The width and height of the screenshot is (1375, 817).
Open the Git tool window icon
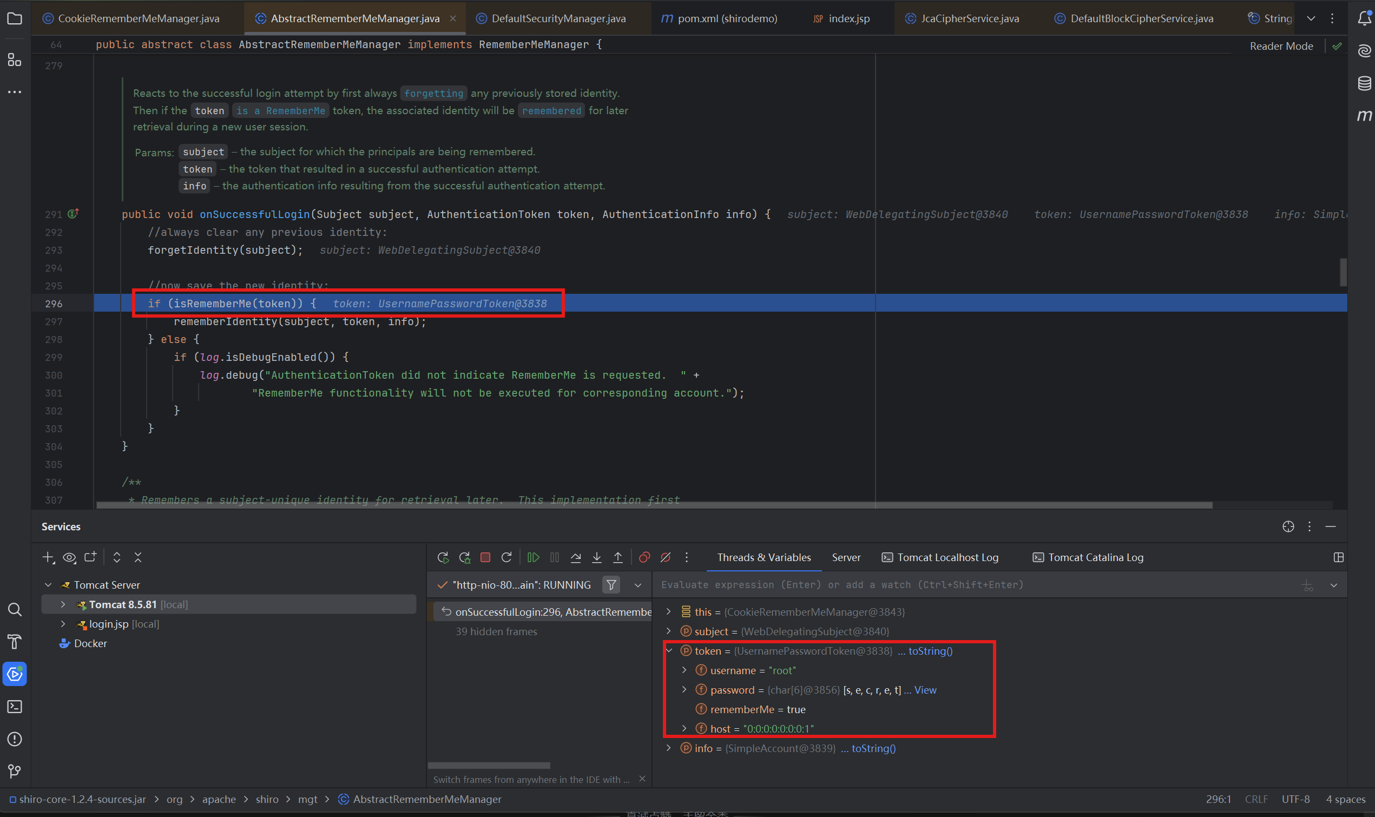pyautogui.click(x=15, y=772)
